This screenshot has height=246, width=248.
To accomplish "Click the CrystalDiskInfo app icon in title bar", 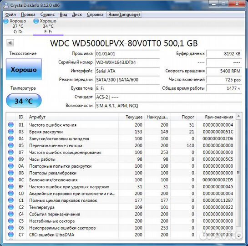I will point(6,5).
